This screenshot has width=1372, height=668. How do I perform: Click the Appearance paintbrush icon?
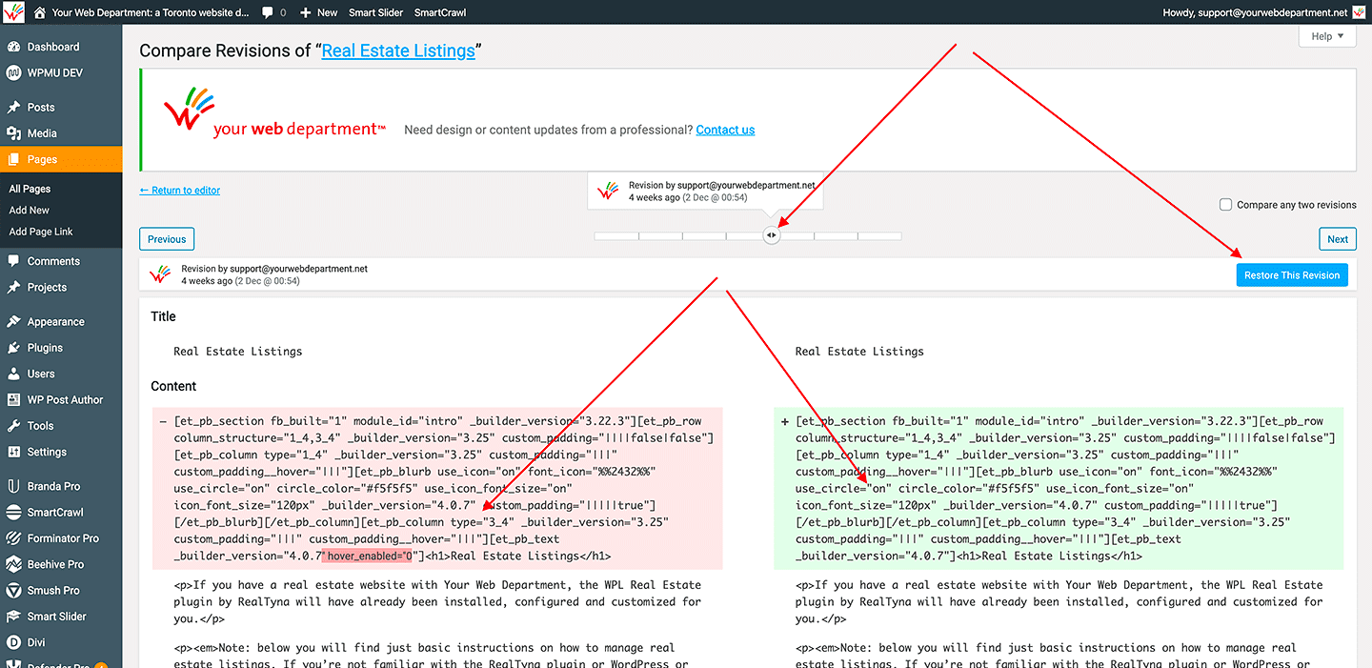point(13,322)
